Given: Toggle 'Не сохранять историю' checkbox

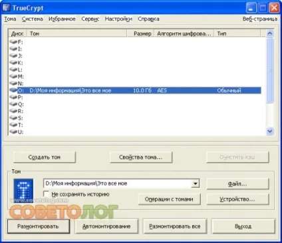Looking at the screenshot, I should click(46, 194).
